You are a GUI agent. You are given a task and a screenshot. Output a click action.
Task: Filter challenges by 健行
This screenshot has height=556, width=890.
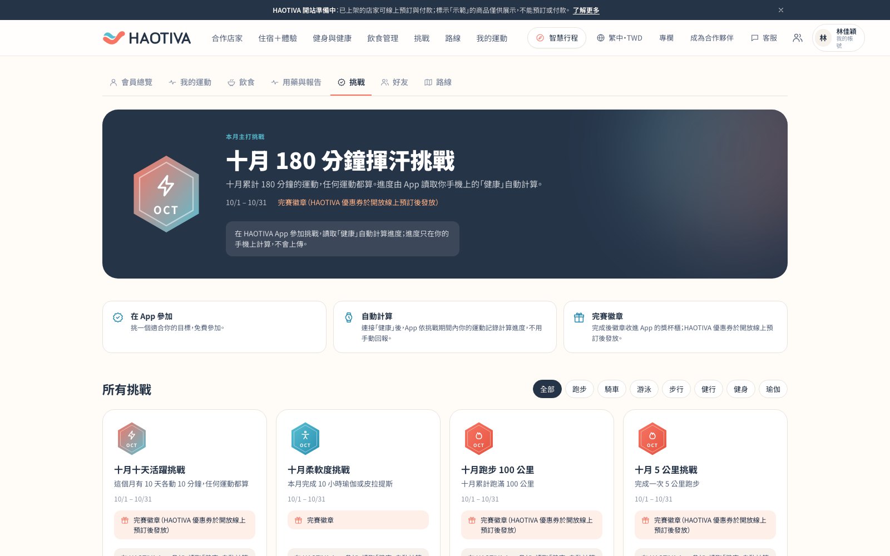709,389
